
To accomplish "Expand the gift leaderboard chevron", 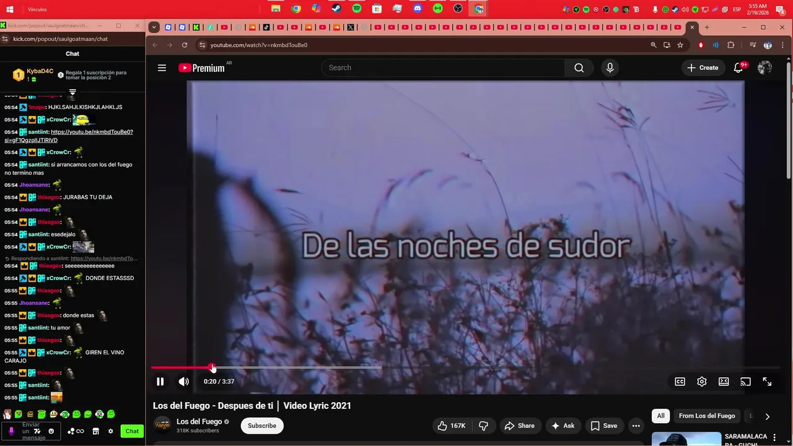I will pos(72,92).
